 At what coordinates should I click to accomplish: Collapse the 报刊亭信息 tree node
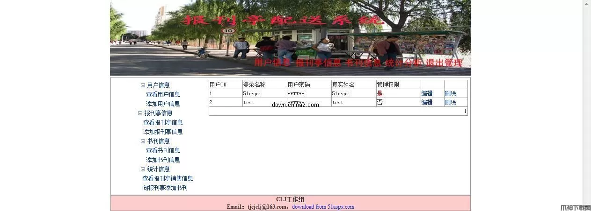click(140, 113)
